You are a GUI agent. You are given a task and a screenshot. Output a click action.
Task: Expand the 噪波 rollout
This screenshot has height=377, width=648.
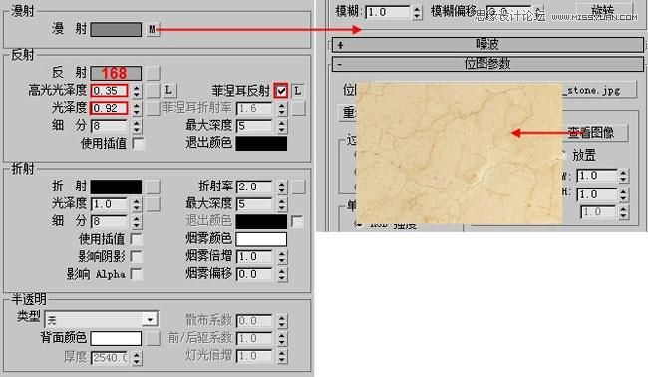(487, 44)
